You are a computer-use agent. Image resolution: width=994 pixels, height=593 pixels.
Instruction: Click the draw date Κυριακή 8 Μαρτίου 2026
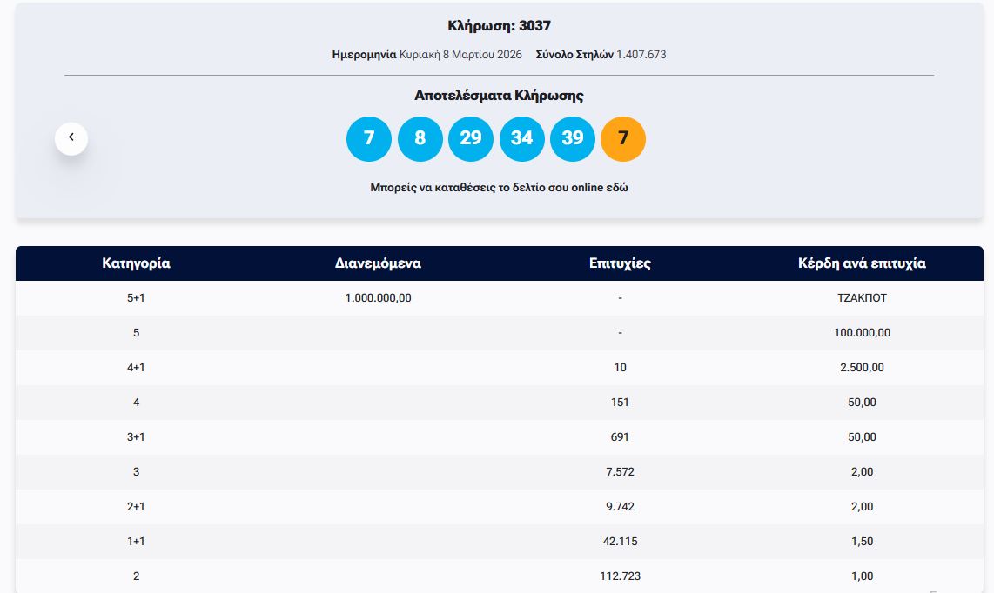coord(460,55)
